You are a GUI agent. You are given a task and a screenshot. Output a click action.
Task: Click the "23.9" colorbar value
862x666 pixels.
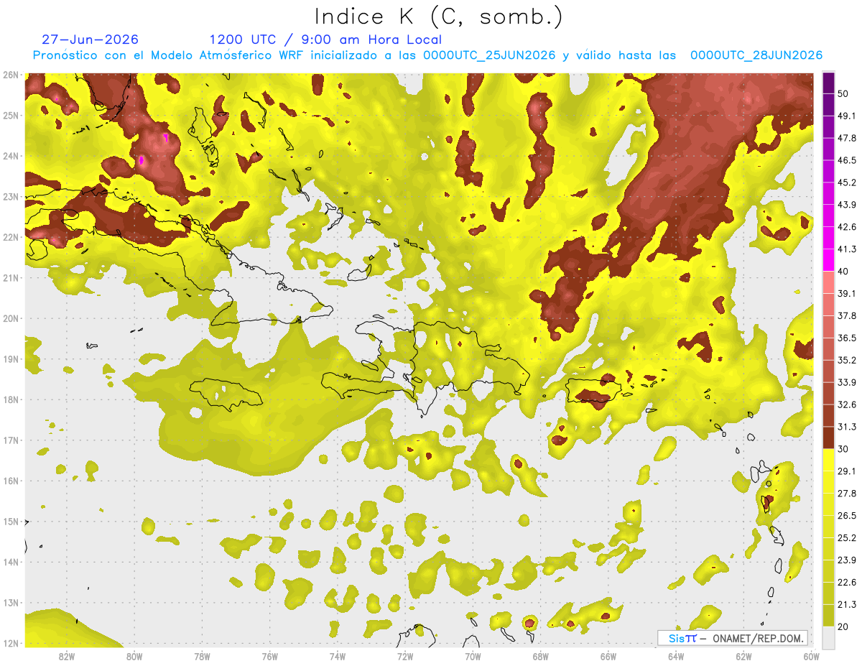[847, 560]
